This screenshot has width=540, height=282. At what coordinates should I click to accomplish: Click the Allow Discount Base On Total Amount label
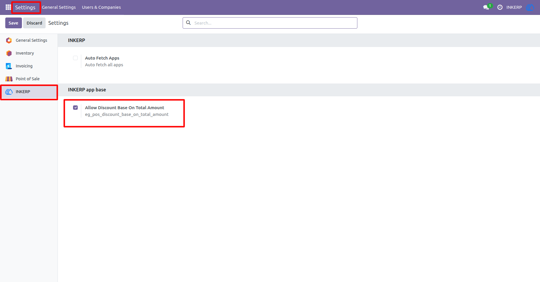[x=124, y=108]
